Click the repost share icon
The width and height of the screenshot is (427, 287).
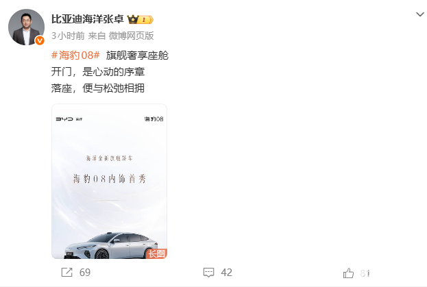[x=66, y=273]
